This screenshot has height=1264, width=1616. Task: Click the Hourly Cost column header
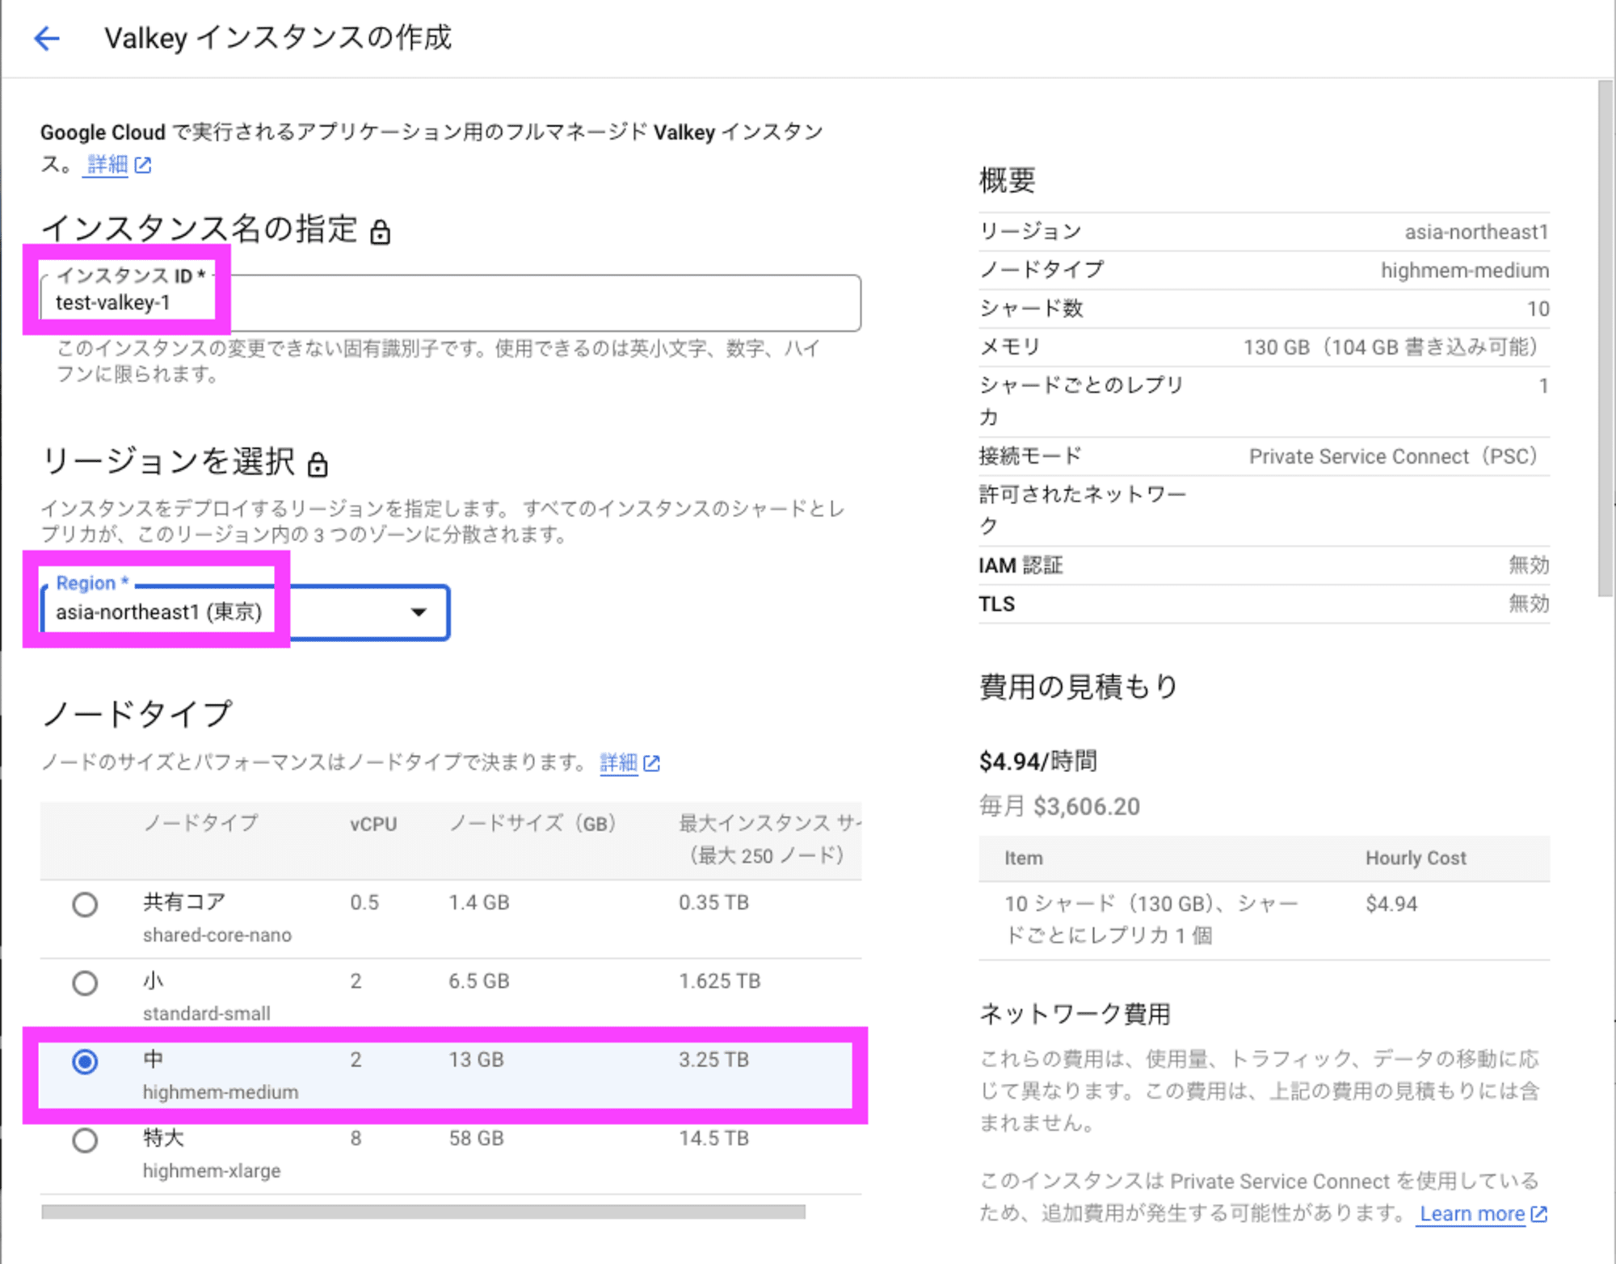coord(1416,858)
